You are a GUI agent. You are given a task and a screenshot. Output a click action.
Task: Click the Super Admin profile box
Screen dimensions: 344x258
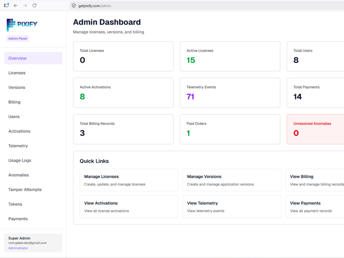33,243
